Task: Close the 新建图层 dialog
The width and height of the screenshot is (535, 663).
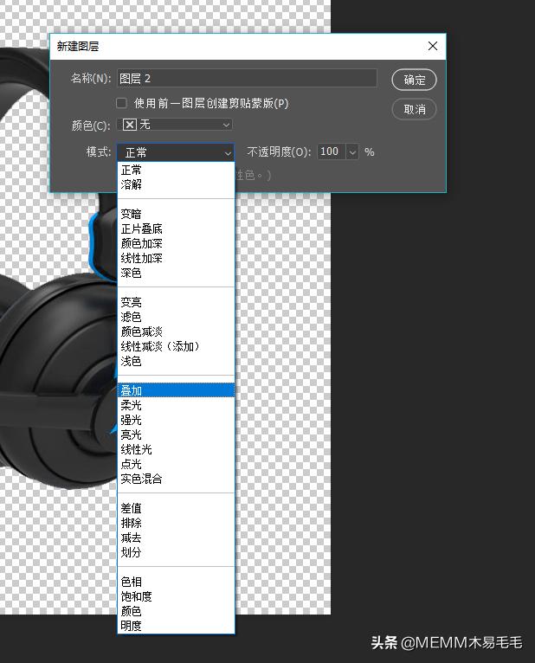Action: coord(433,46)
